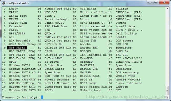Click the 'Old Minix' entry
Viewport: 171px width, 101px height.
pos(88,9)
